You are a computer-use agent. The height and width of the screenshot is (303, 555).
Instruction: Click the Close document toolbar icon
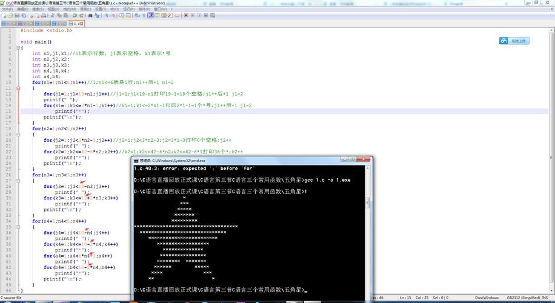32,16
